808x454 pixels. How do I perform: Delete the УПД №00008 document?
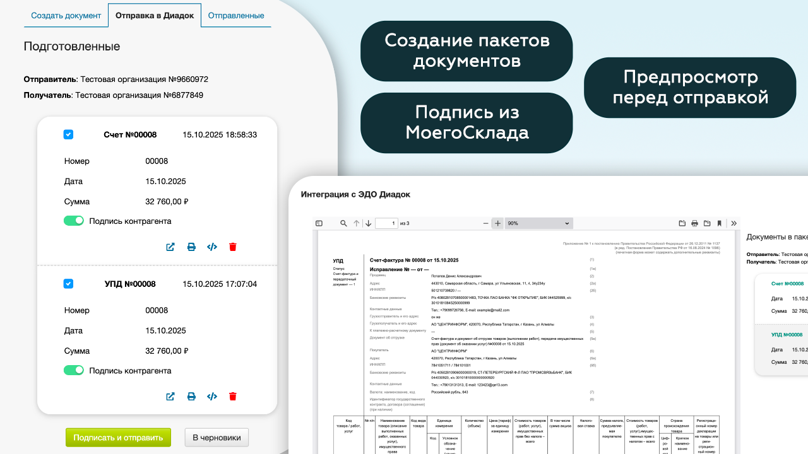233,397
